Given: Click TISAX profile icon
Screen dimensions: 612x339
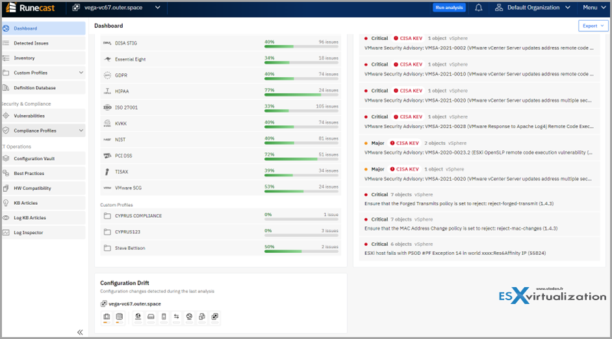Looking at the screenshot, I should (107, 172).
